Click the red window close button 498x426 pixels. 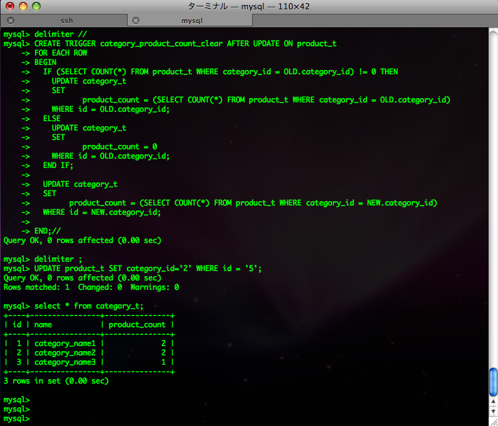coord(11,6)
